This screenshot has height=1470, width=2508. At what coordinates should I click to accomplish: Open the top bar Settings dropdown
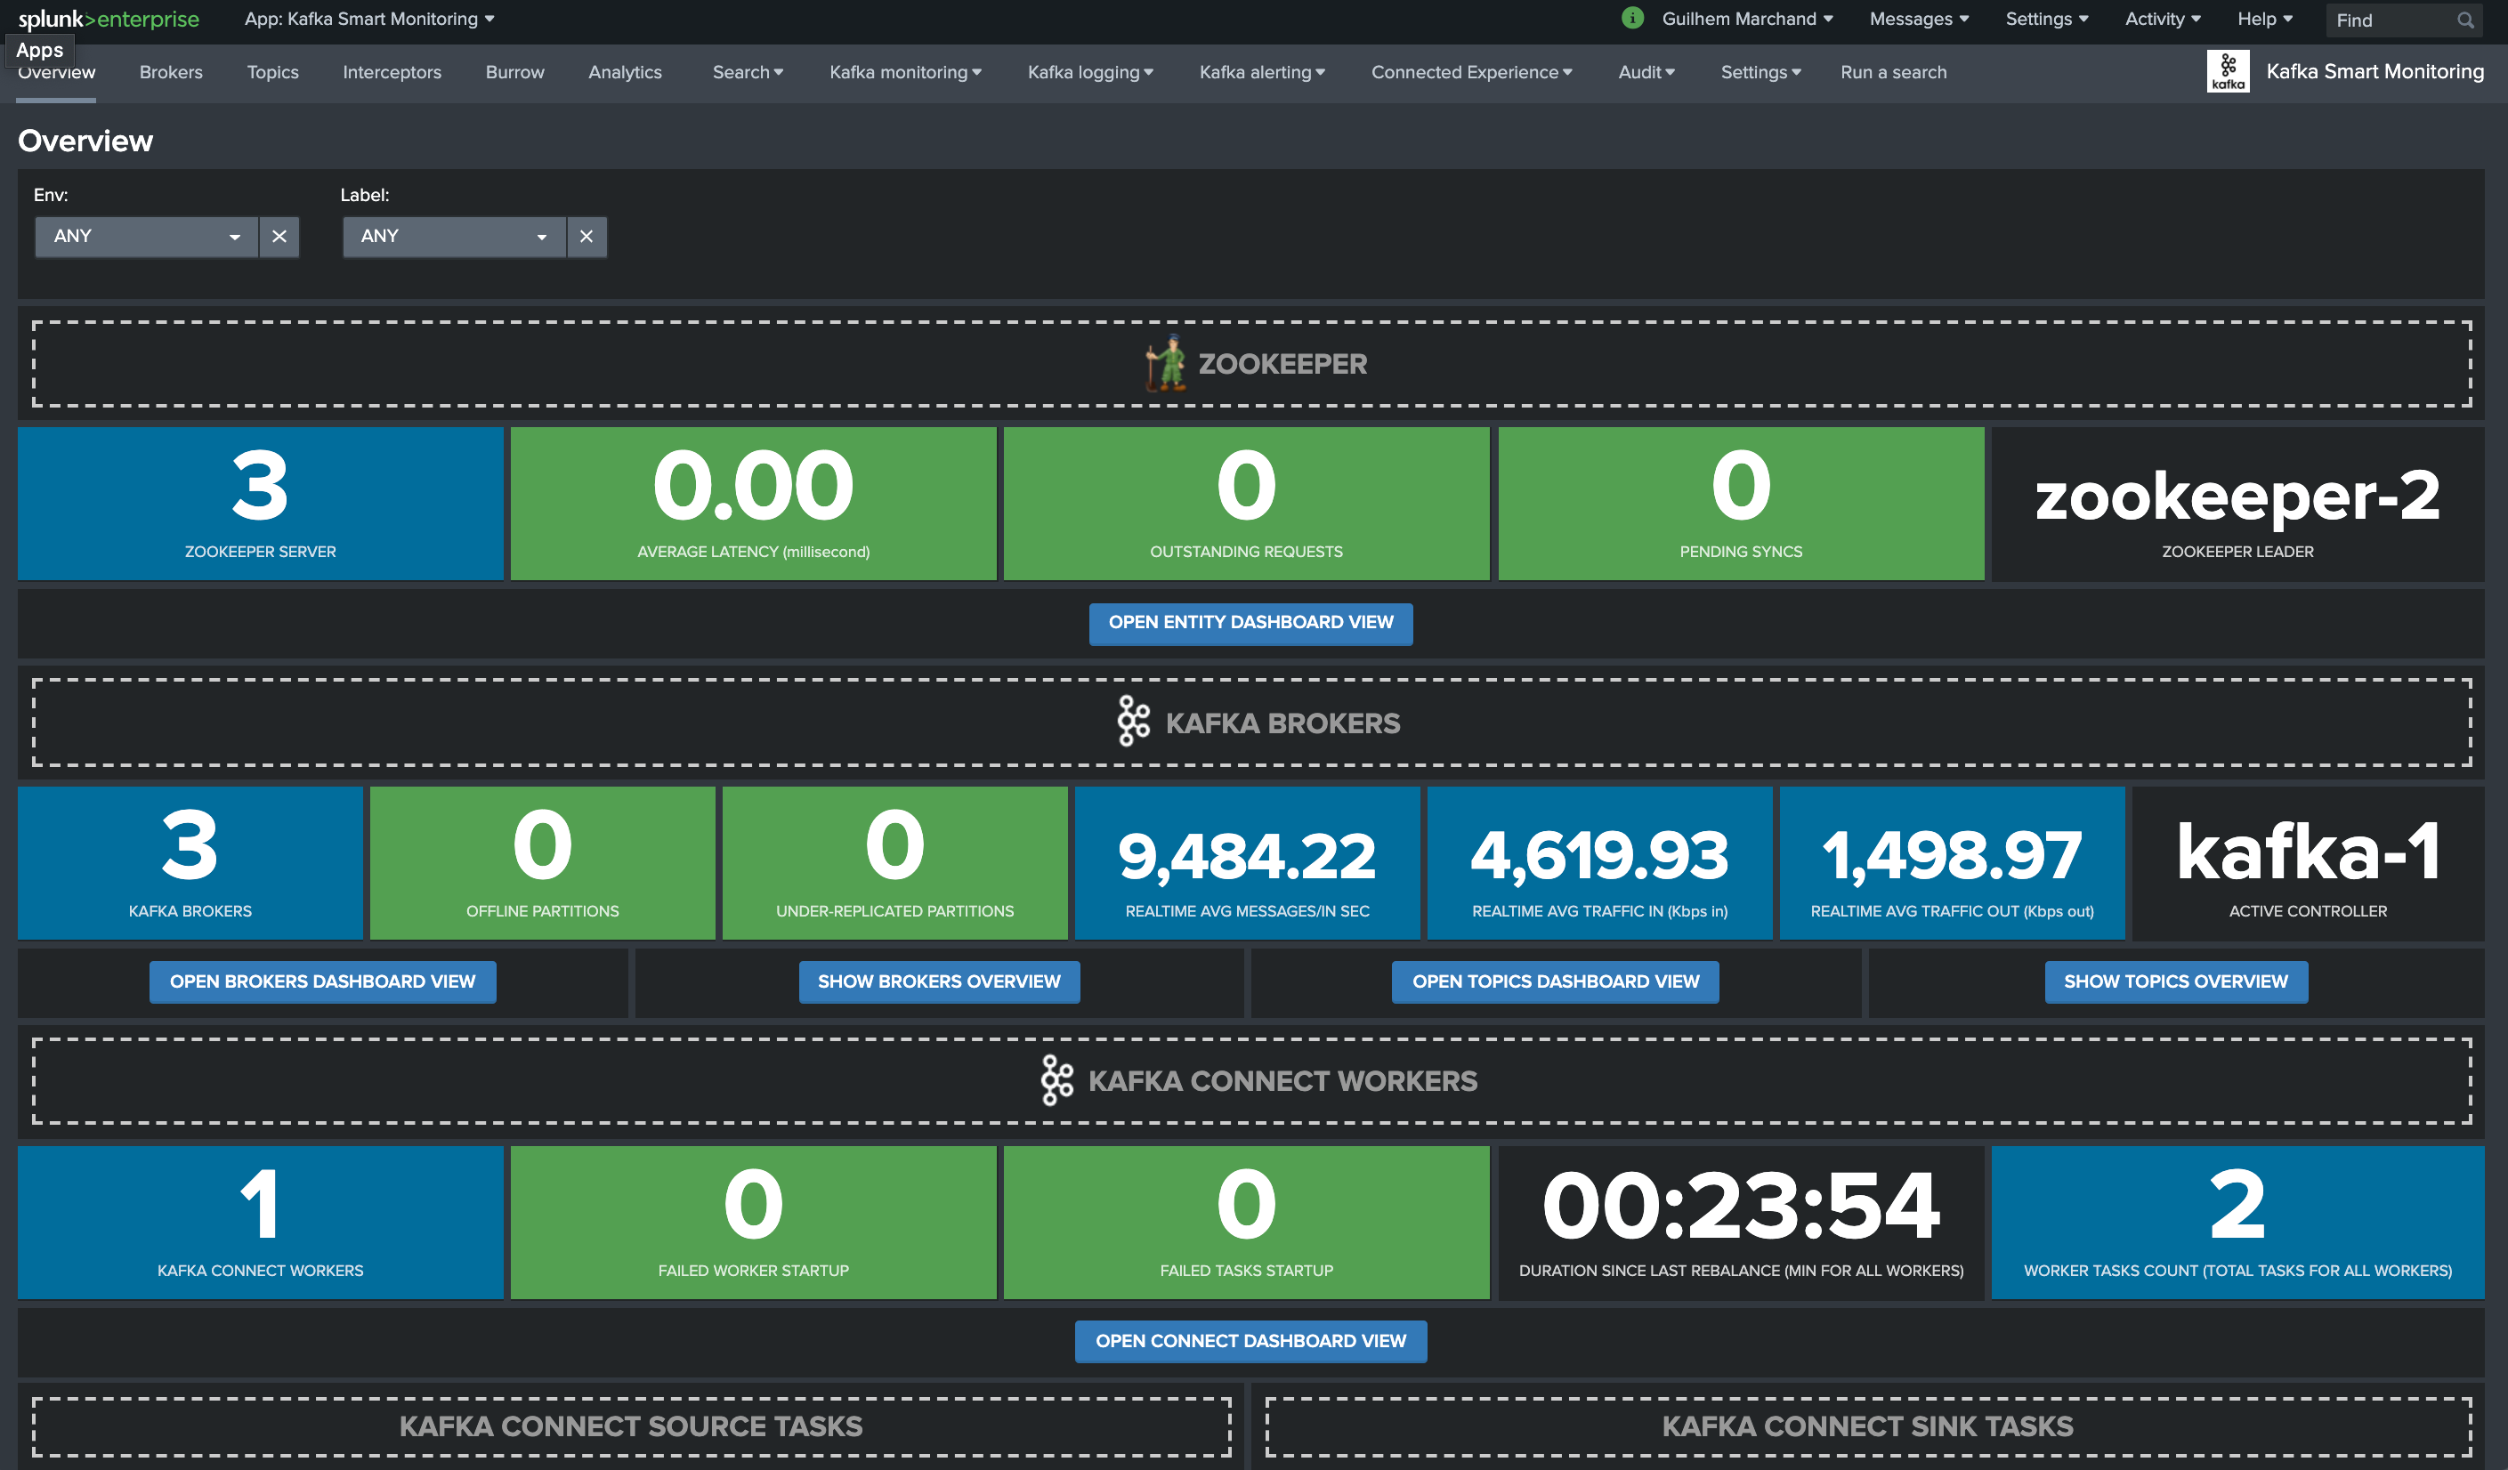(x=2046, y=19)
